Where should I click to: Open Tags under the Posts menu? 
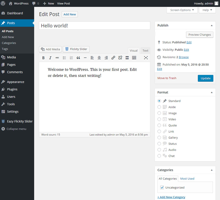5,49
